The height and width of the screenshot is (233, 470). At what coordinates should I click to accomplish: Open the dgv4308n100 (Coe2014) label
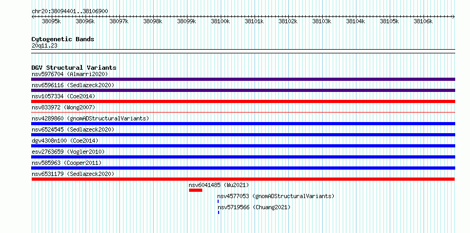(65, 141)
